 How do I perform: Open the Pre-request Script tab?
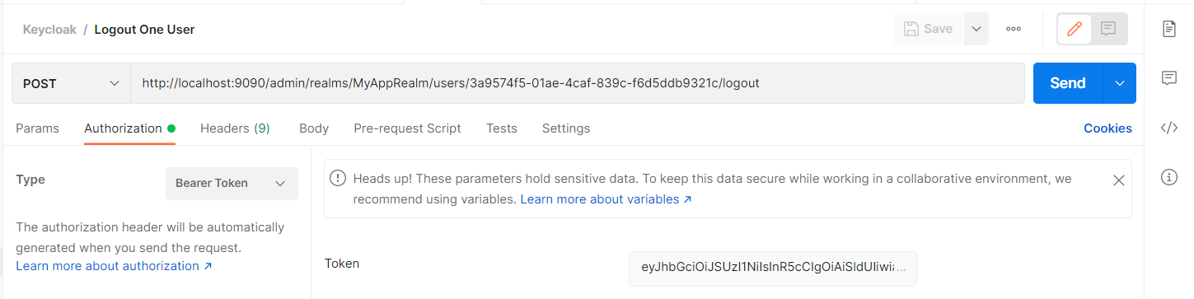407,128
